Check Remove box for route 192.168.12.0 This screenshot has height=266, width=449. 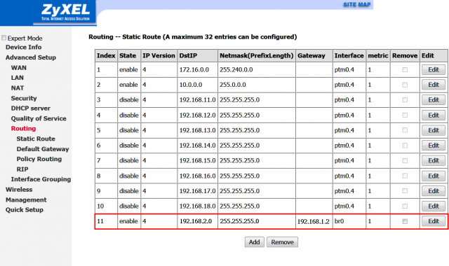click(x=405, y=115)
